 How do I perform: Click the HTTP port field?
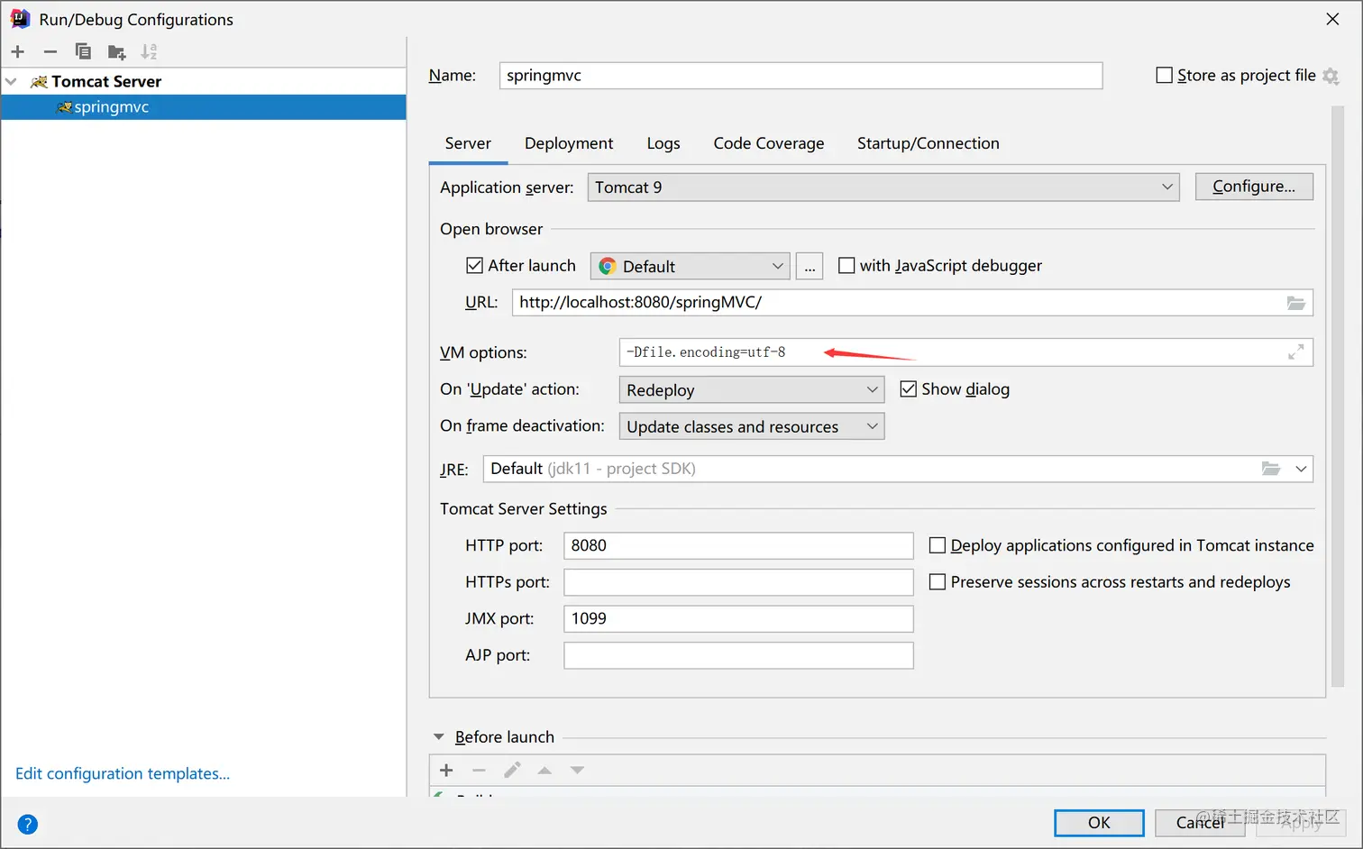738,545
